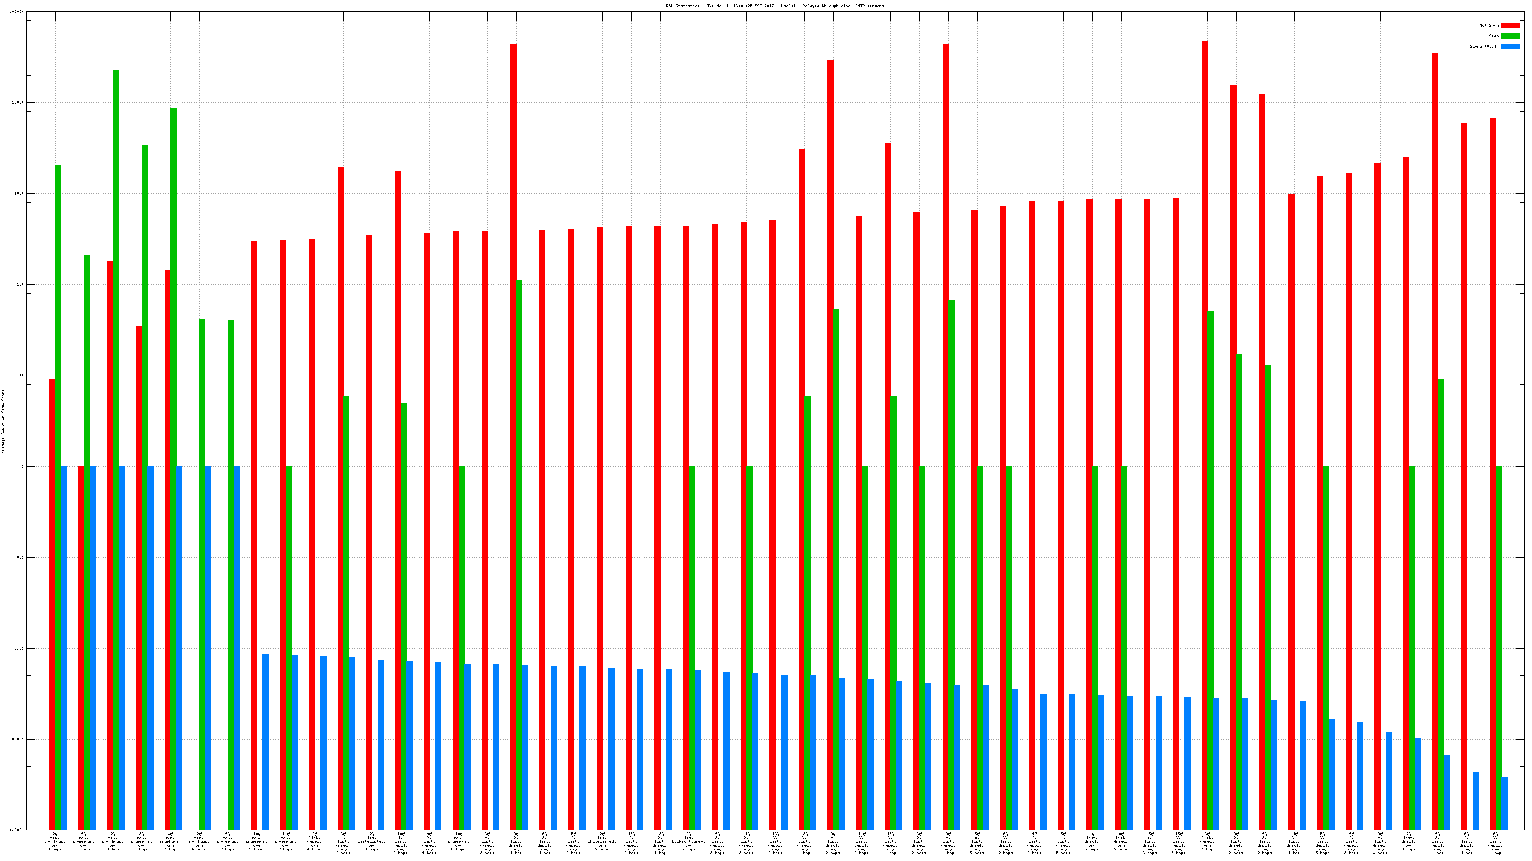Click the ips.whitelisted.org 2 hops label

[602, 841]
